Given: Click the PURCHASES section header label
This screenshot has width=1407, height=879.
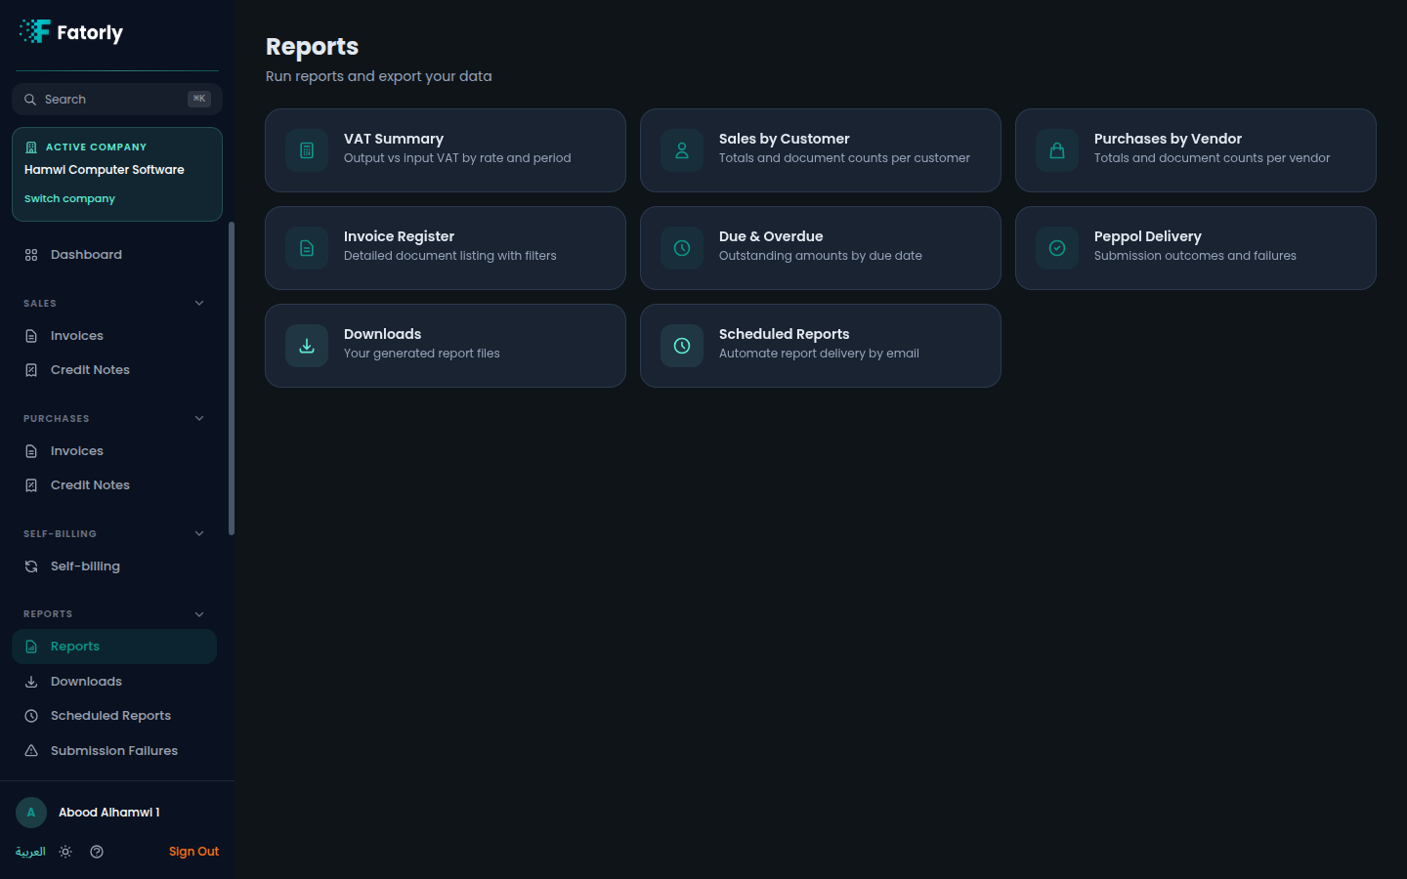Looking at the screenshot, I should coord(57,419).
